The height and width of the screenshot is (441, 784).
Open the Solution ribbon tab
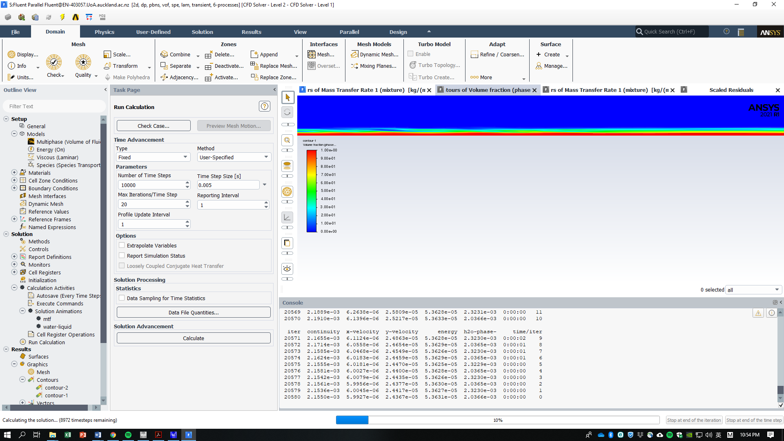pos(203,32)
